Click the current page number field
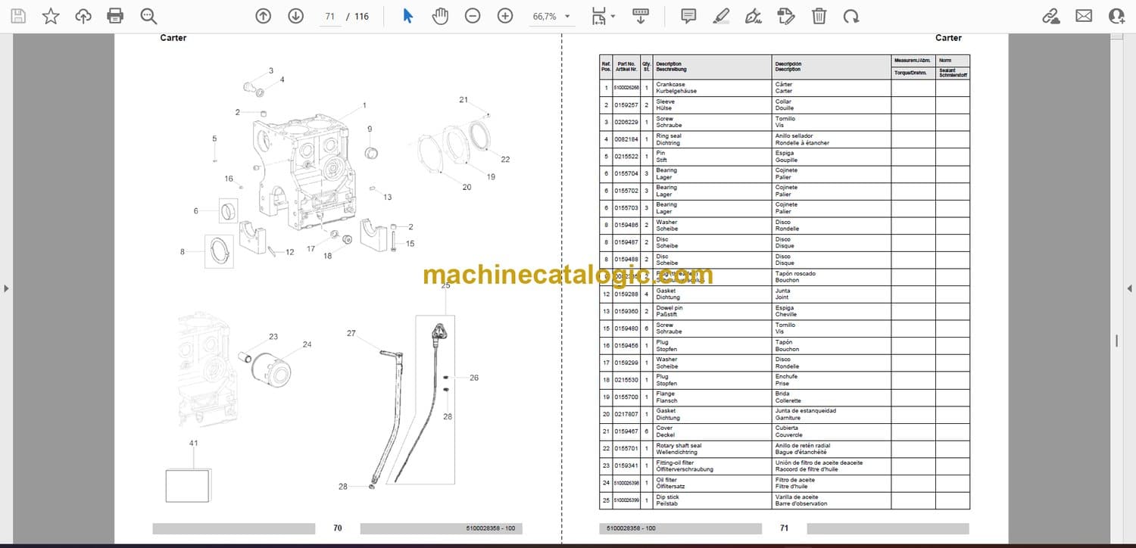The height and width of the screenshot is (548, 1136). point(329,16)
